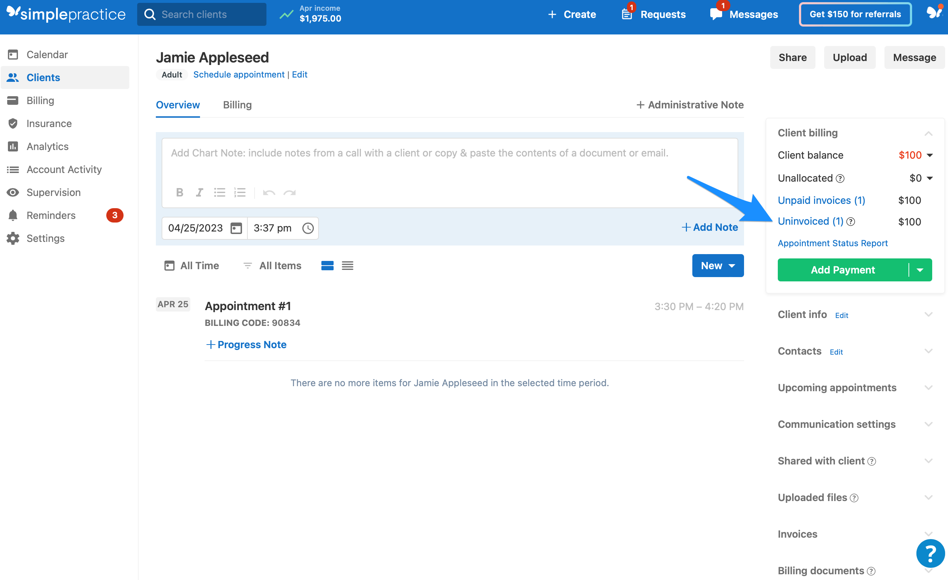Screen dimensions: 948x580
Task: Open the butterfly account icon at top right
Action: 934,12
